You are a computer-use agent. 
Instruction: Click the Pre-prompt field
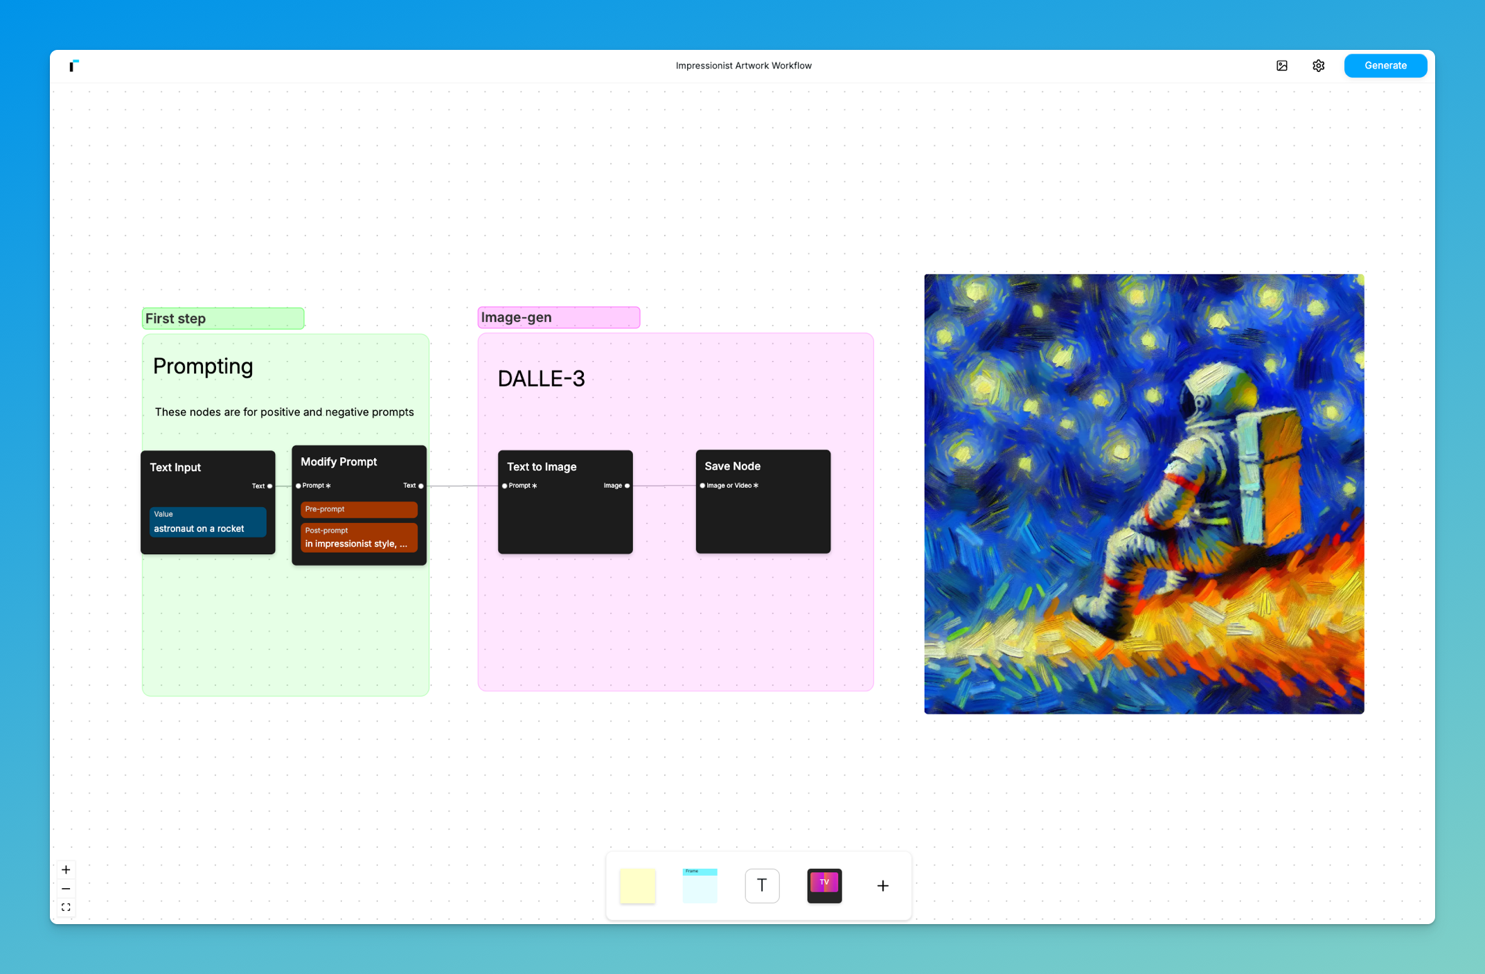(359, 510)
